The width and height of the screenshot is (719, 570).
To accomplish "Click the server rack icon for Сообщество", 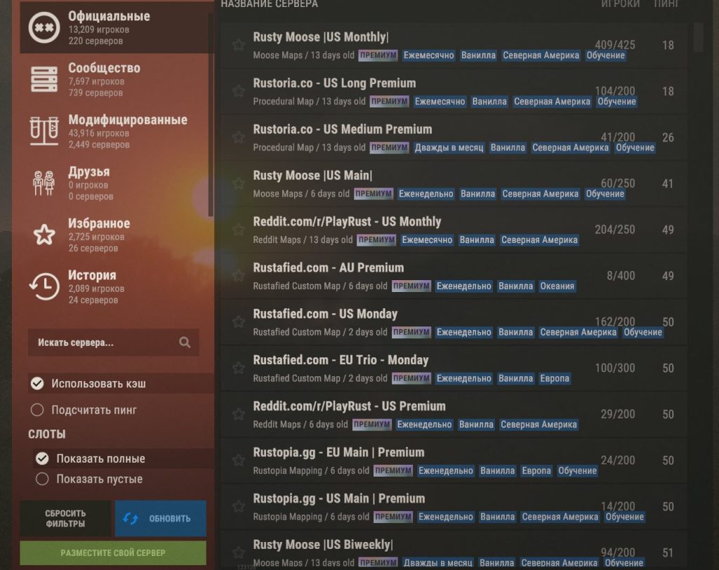I will tap(44, 79).
